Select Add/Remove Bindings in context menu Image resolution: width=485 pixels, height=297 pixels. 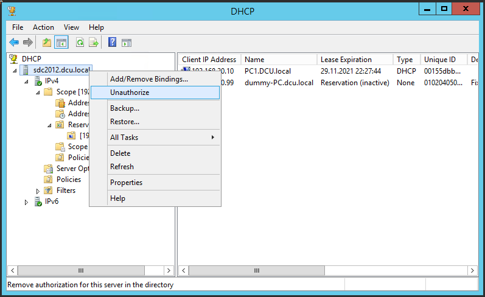click(x=148, y=79)
